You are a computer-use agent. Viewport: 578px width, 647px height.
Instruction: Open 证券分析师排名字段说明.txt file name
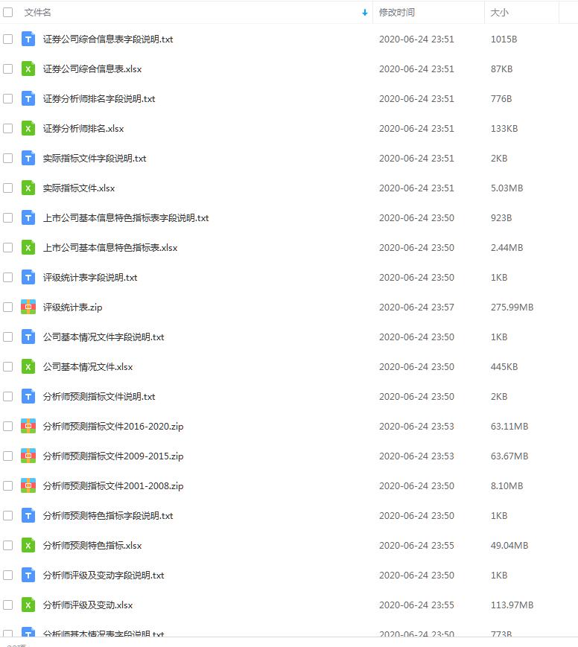(x=99, y=98)
